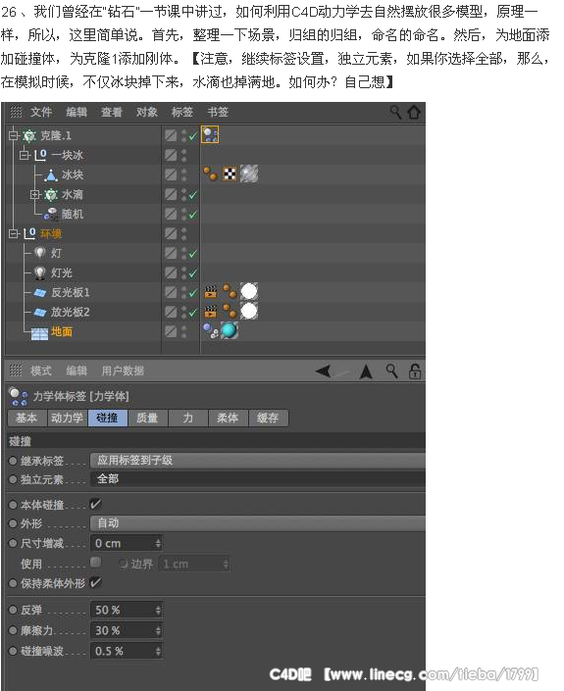Collapse the 克隆.1 tree node
The image size is (564, 691).
coord(13,135)
